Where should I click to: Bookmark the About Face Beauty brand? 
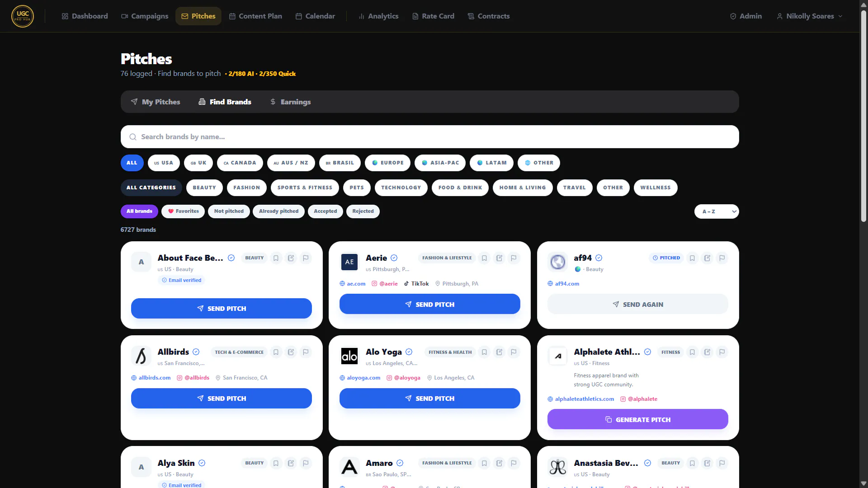[x=276, y=258]
